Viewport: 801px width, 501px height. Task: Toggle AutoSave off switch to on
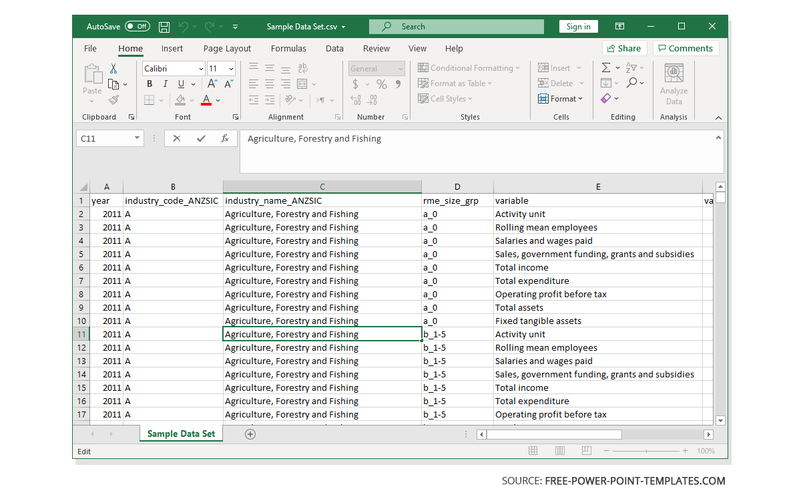pos(137,26)
